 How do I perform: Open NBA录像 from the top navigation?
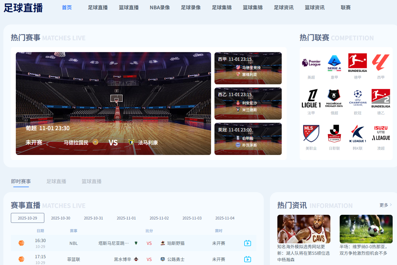click(160, 8)
